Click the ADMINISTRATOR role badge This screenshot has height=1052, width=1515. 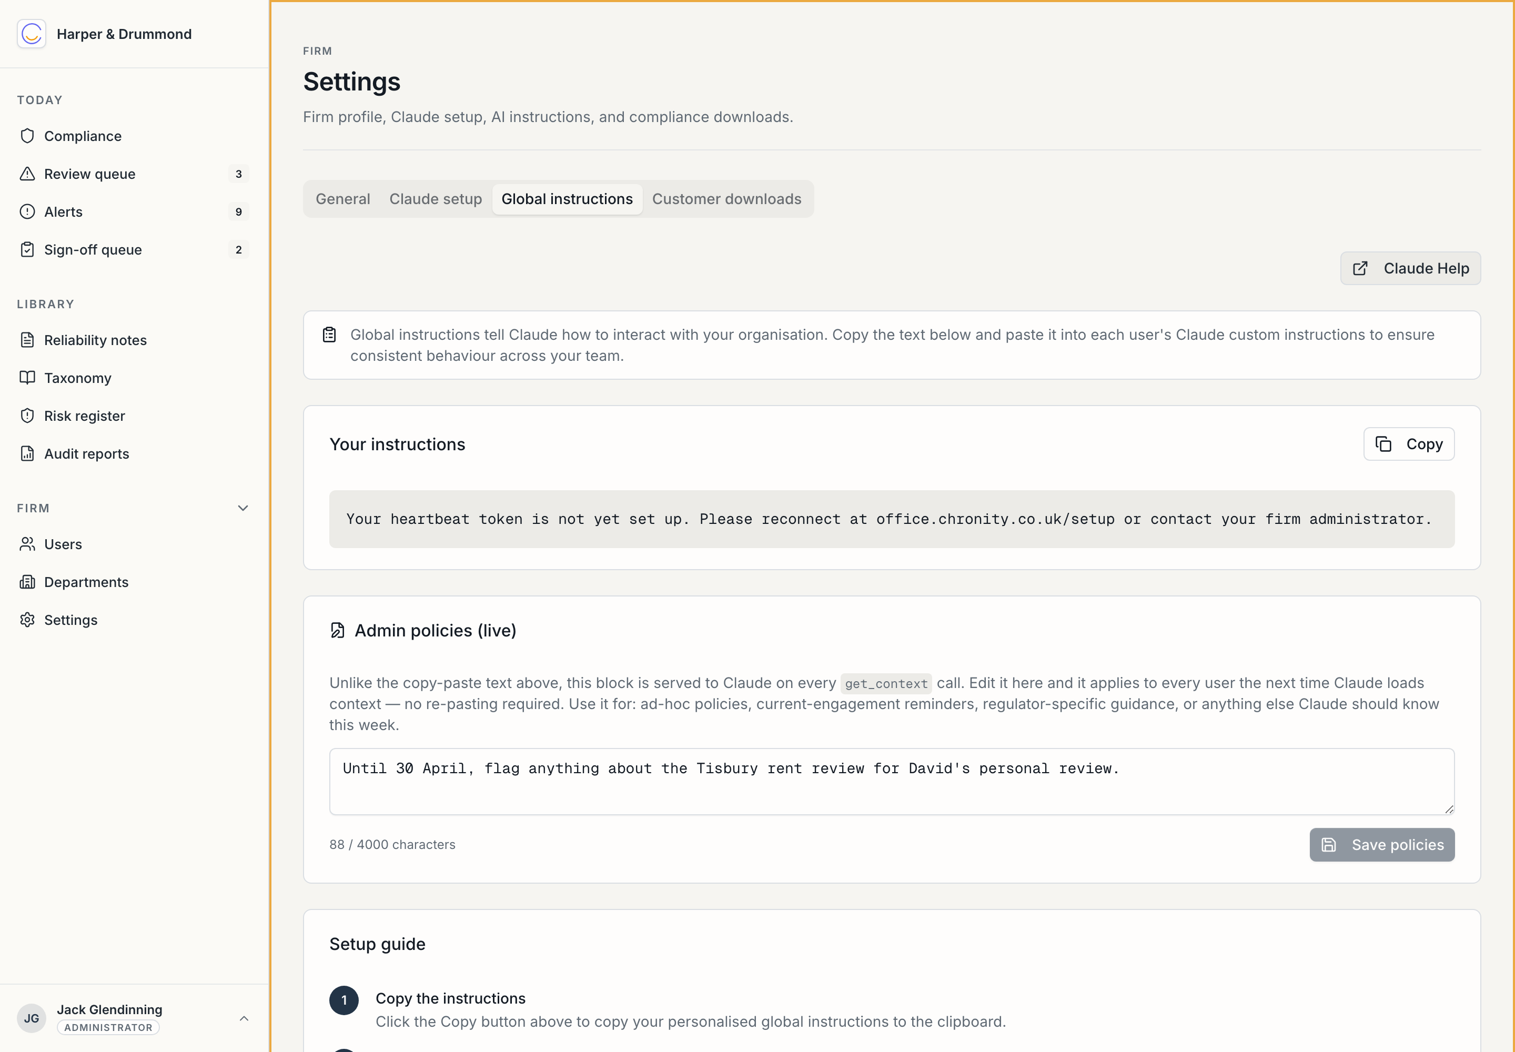pyautogui.click(x=108, y=1028)
